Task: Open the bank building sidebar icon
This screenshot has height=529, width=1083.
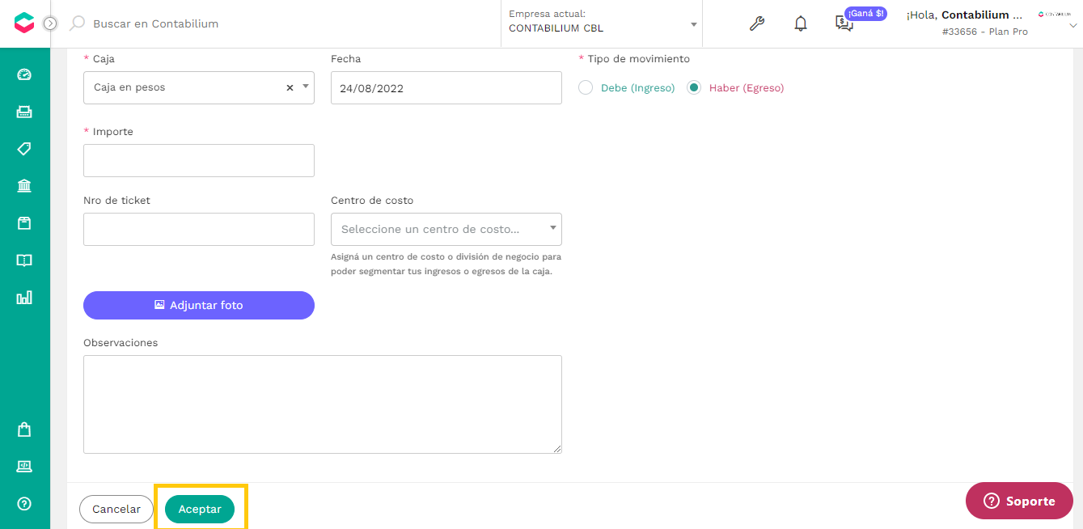Action: tap(24, 186)
